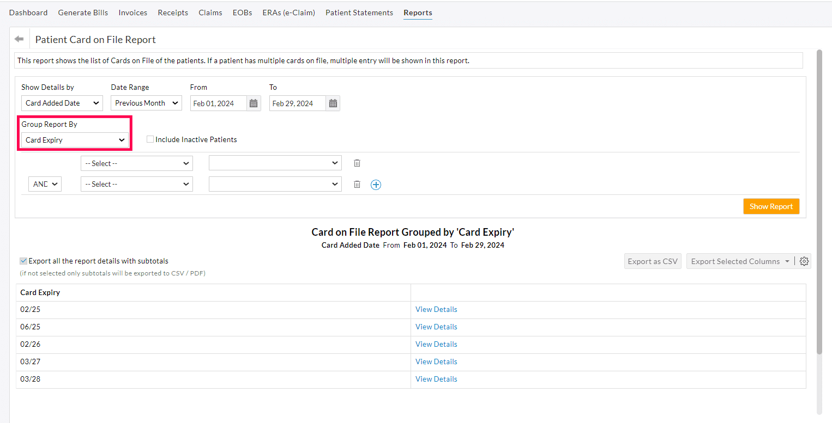This screenshot has height=423, width=832.
Task: Open the calendar picker for the From date
Action: pos(253,103)
